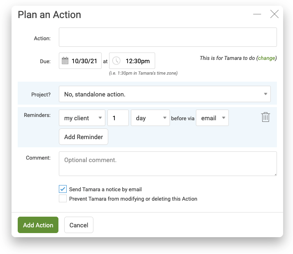Delete the reminder with trash icon

click(x=265, y=117)
